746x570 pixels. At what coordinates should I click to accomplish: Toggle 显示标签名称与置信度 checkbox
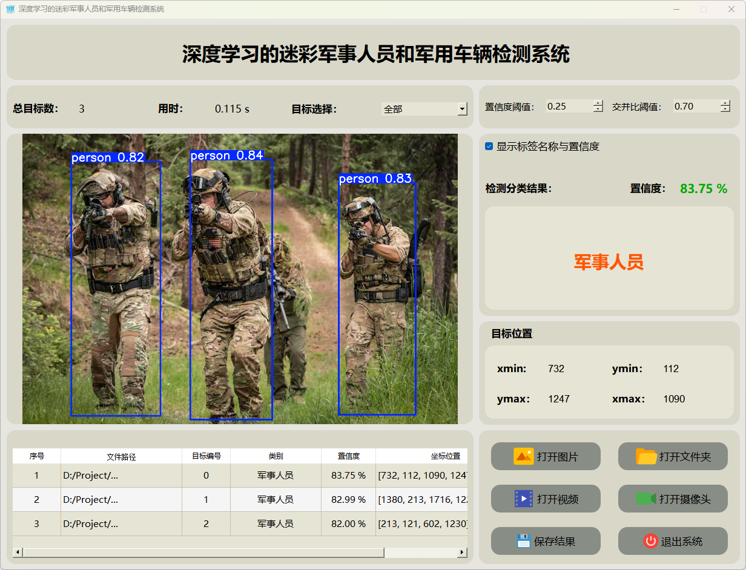489,146
